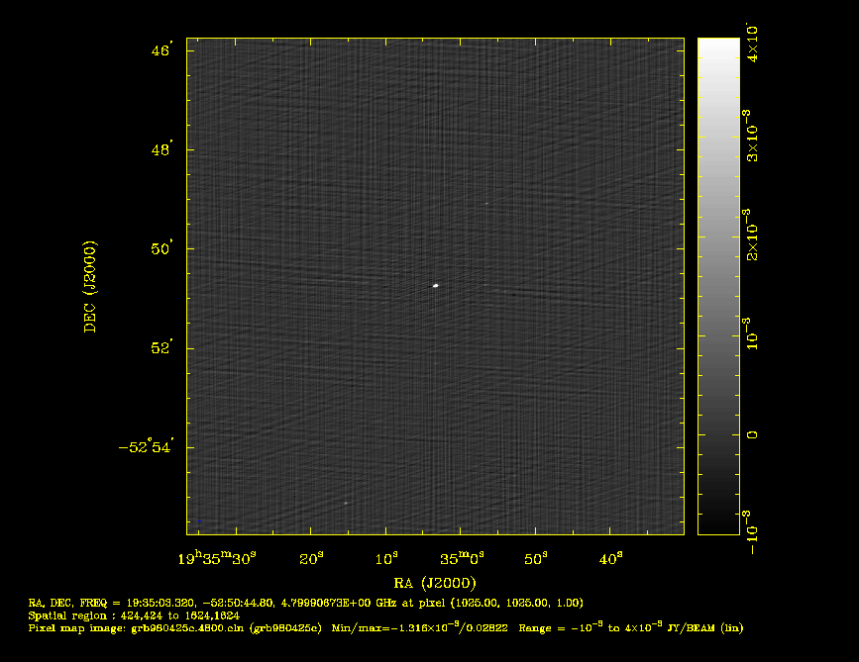Screen dimensions: 859x662
Task: Click the 10s RA tick label
Action: click(x=386, y=559)
